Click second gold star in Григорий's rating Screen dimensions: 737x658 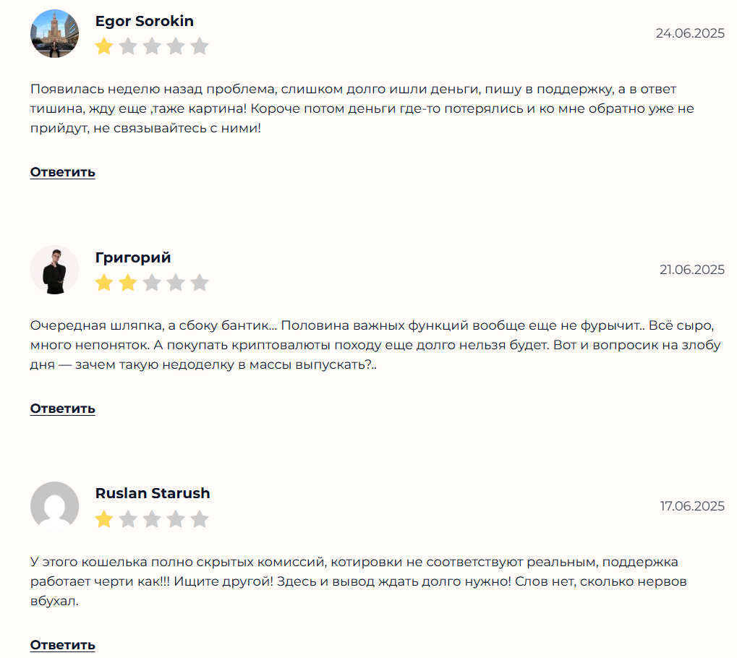point(128,283)
